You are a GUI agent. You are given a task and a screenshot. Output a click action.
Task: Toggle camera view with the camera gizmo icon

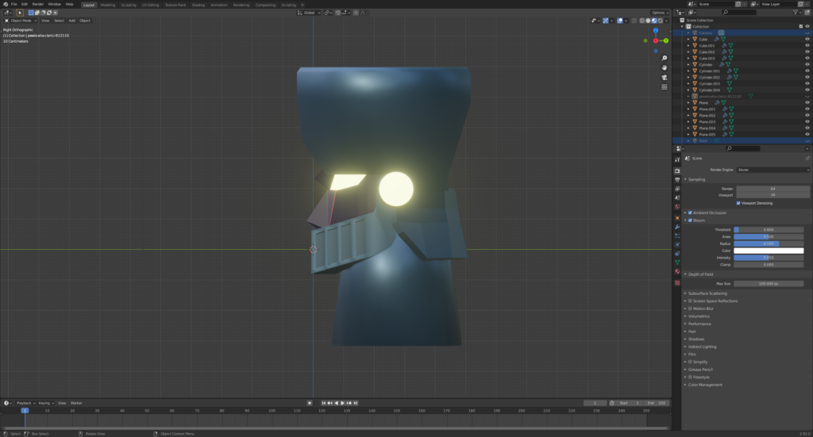[x=664, y=77]
